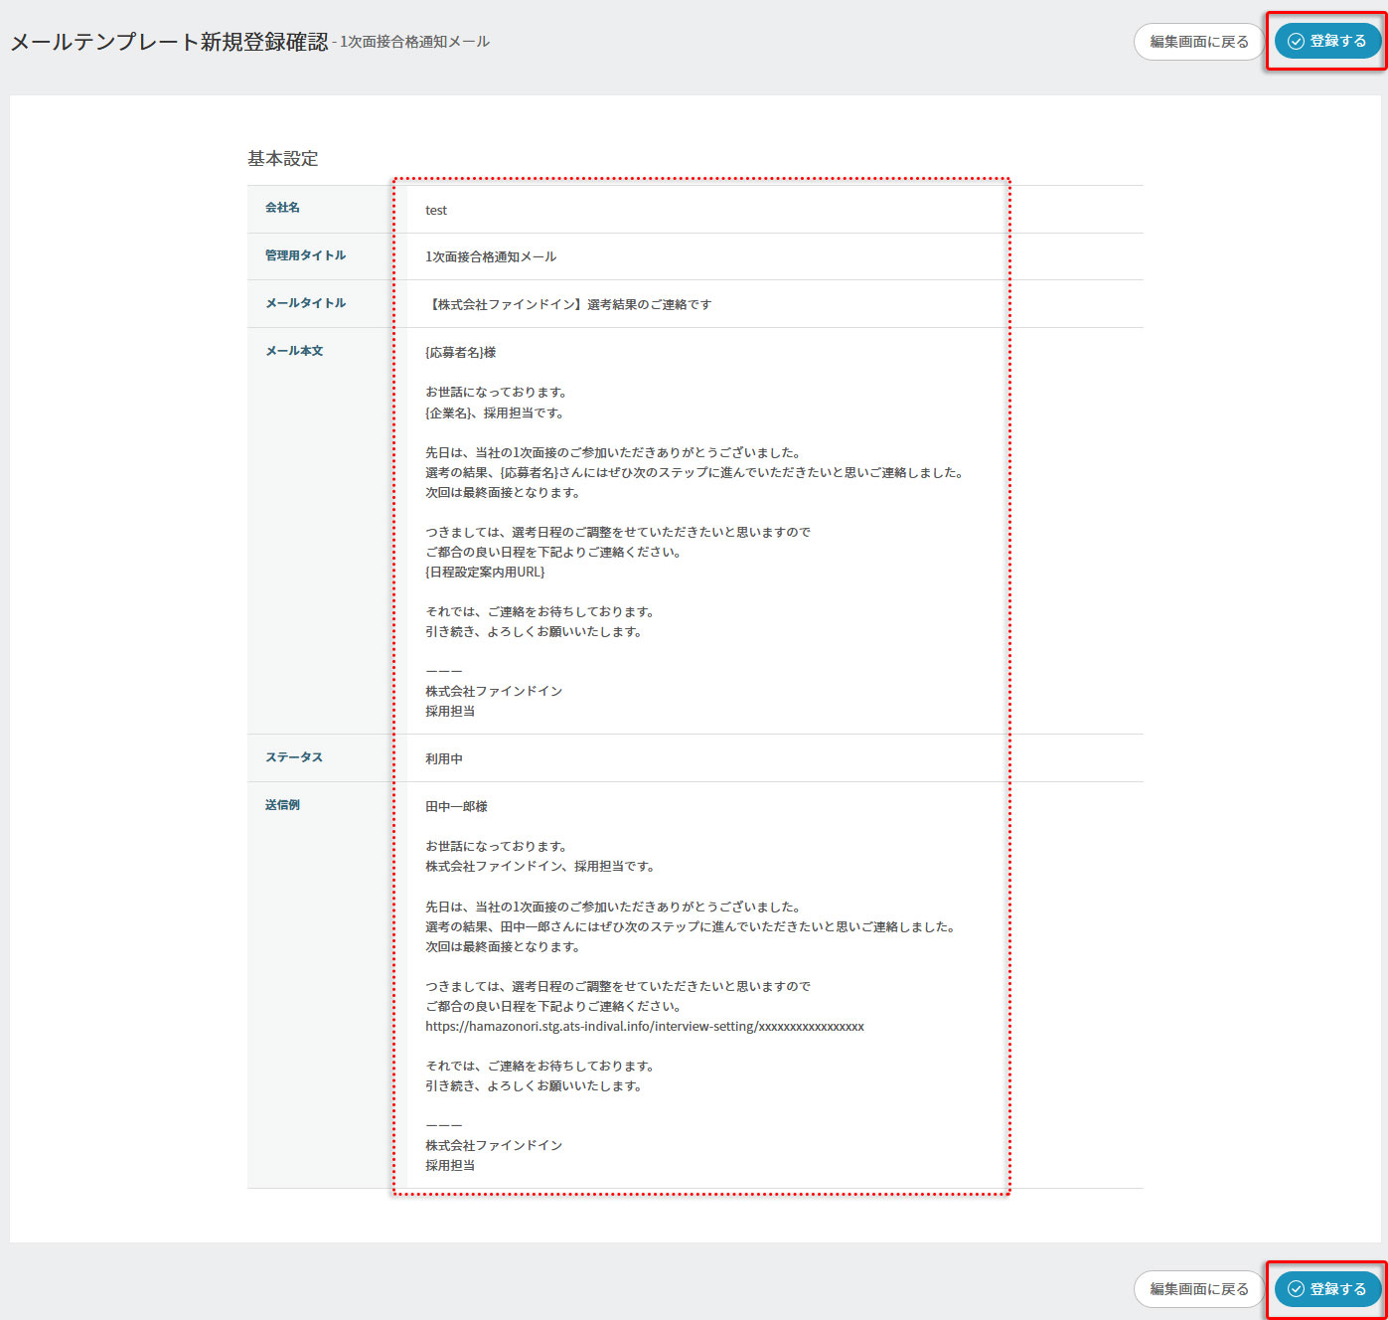Click the 管理用タイトル row label
The image size is (1388, 1320).
[305, 255]
